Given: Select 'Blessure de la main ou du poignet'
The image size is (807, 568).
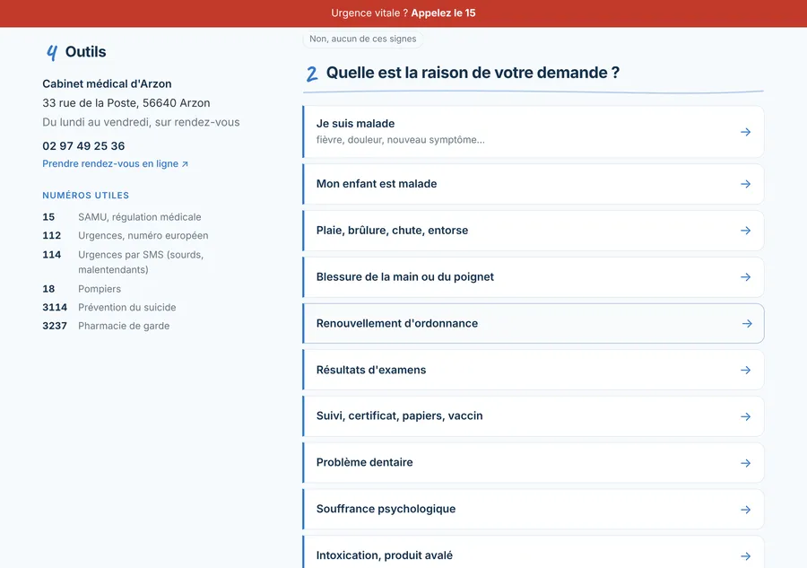Looking at the screenshot, I should (x=534, y=277).
